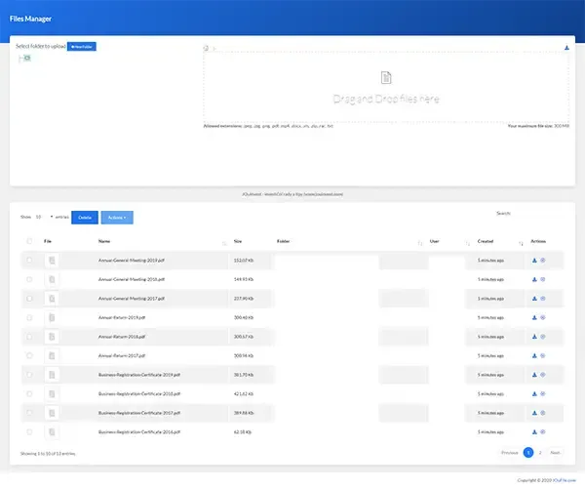Open file icon thumbnail for Annual-General-Meeting-2019.pdf

pos(52,261)
